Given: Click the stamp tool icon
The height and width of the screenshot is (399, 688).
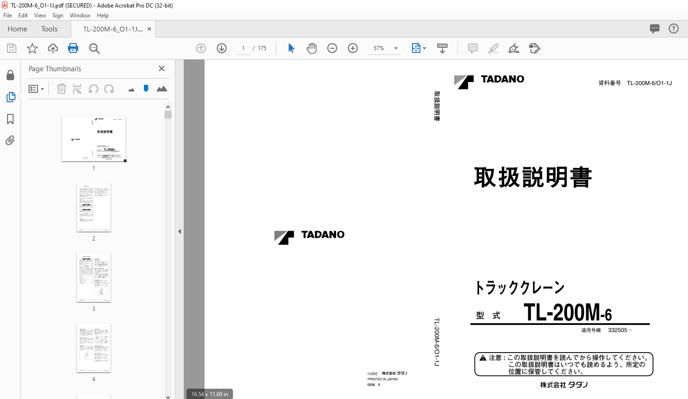Looking at the screenshot, I should tap(535, 48).
